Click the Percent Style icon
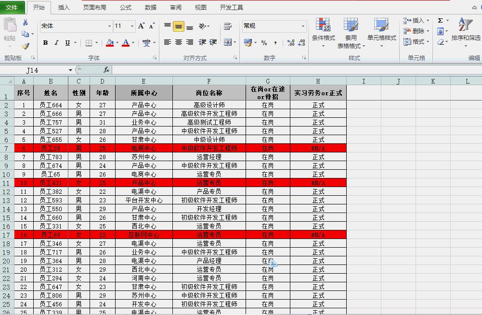482x315 pixels. coord(263,43)
